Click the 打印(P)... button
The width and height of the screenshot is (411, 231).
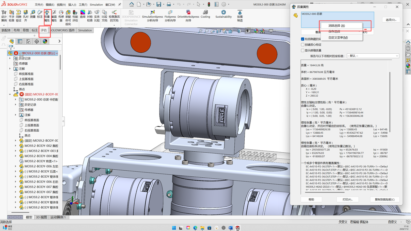[348, 200]
